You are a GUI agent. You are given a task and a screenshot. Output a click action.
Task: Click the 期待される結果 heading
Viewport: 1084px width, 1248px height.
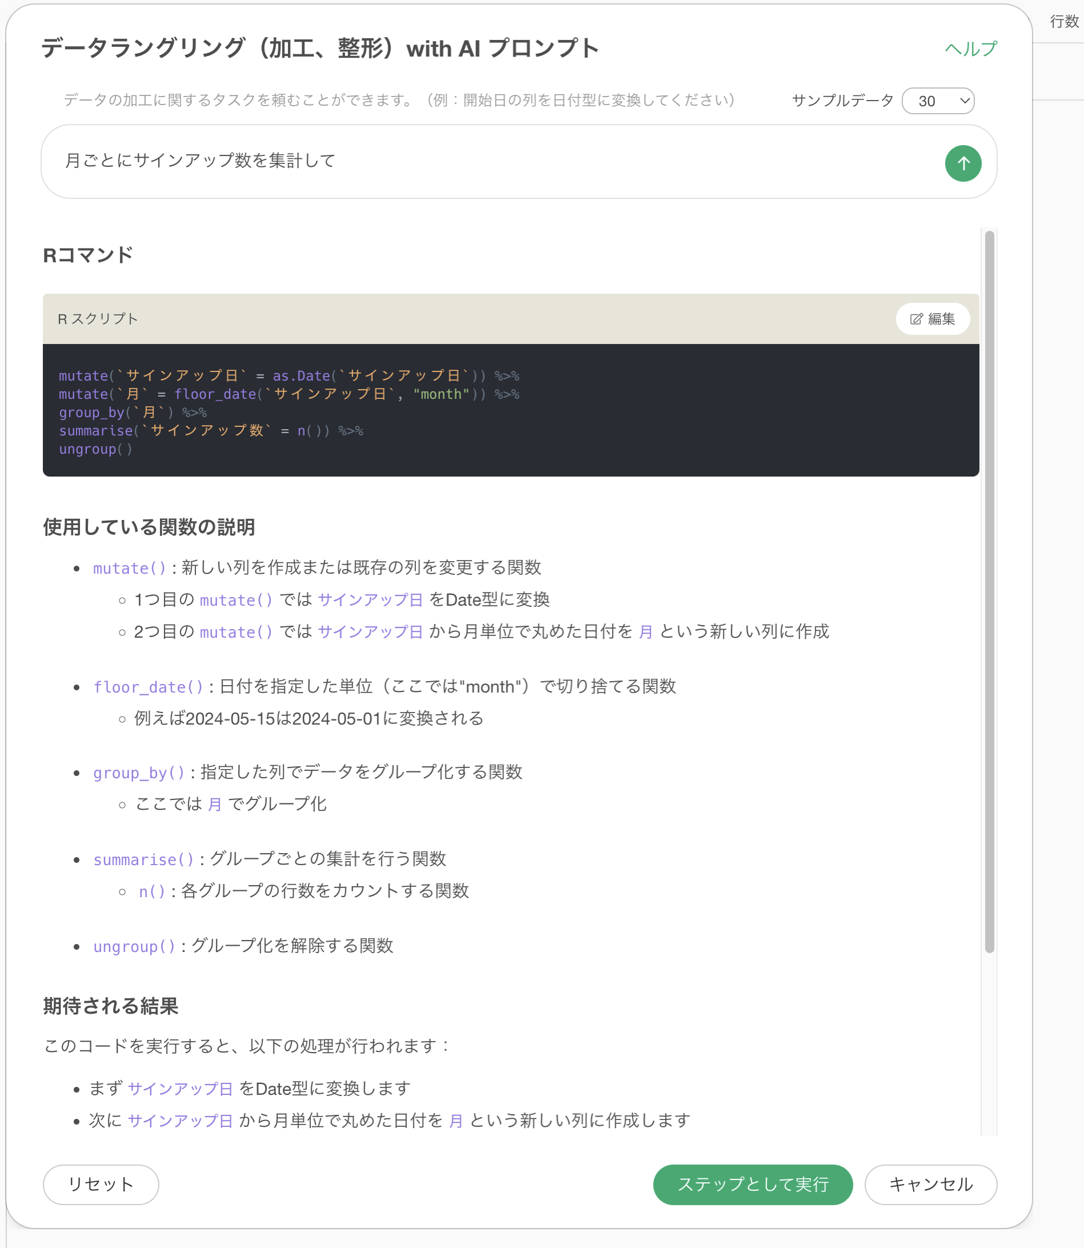pyautogui.click(x=111, y=1006)
